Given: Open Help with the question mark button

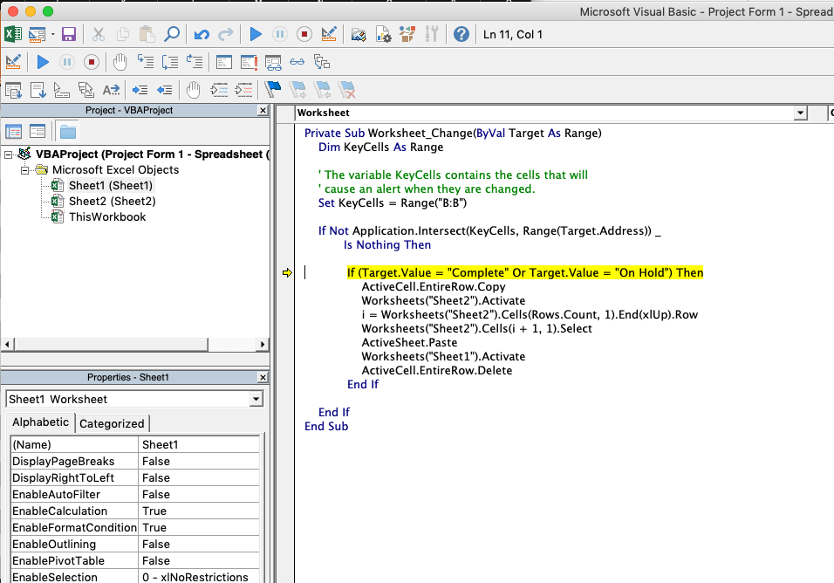Looking at the screenshot, I should coord(460,33).
